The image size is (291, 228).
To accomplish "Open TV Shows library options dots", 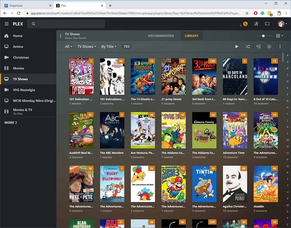I will click(x=60, y=36).
